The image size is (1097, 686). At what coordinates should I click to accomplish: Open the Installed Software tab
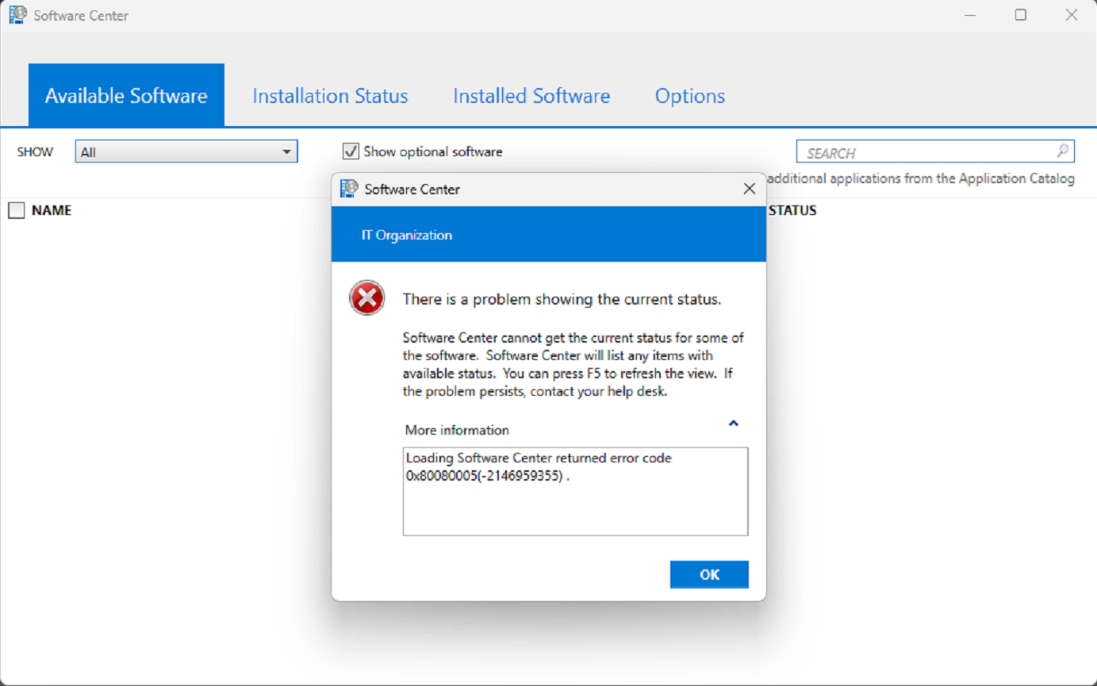tap(531, 95)
